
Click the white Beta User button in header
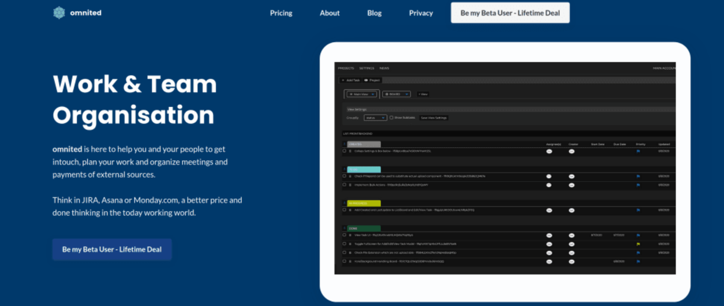[x=510, y=13]
